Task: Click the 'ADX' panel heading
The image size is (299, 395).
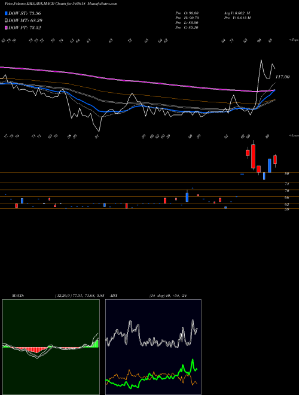Action: 114,296
